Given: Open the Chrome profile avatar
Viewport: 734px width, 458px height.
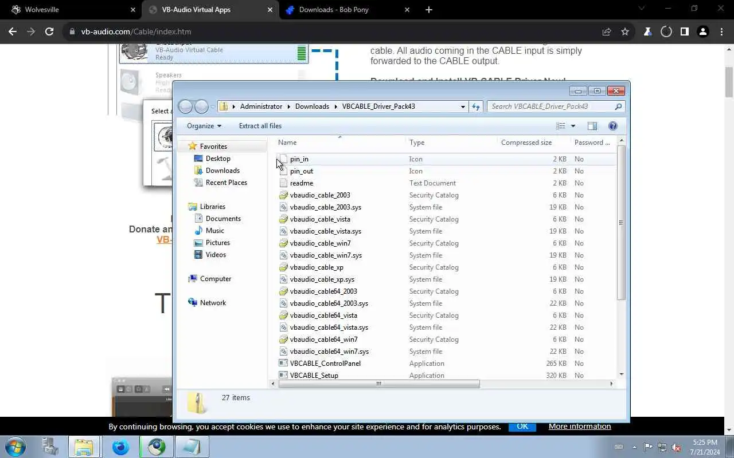Looking at the screenshot, I should tap(702, 32).
